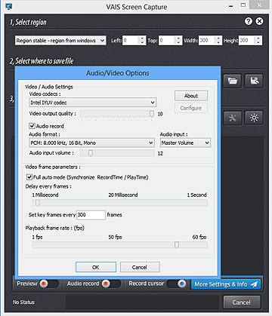This screenshot has height=316, width=272.
Task: Click the Video output quality slider
Action: (117, 114)
